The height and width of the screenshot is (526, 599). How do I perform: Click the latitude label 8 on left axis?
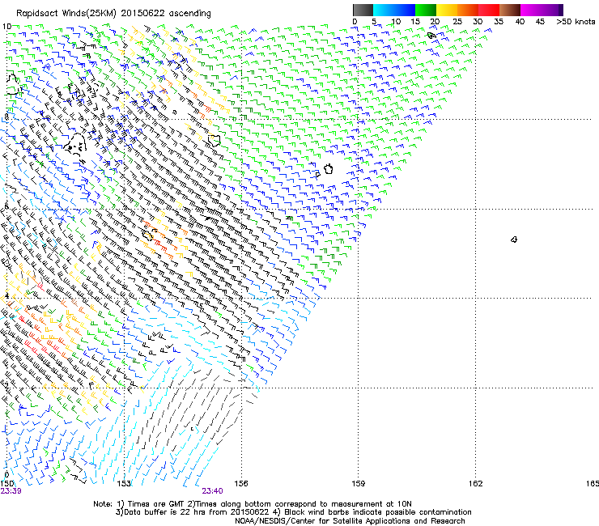[x=6, y=116]
